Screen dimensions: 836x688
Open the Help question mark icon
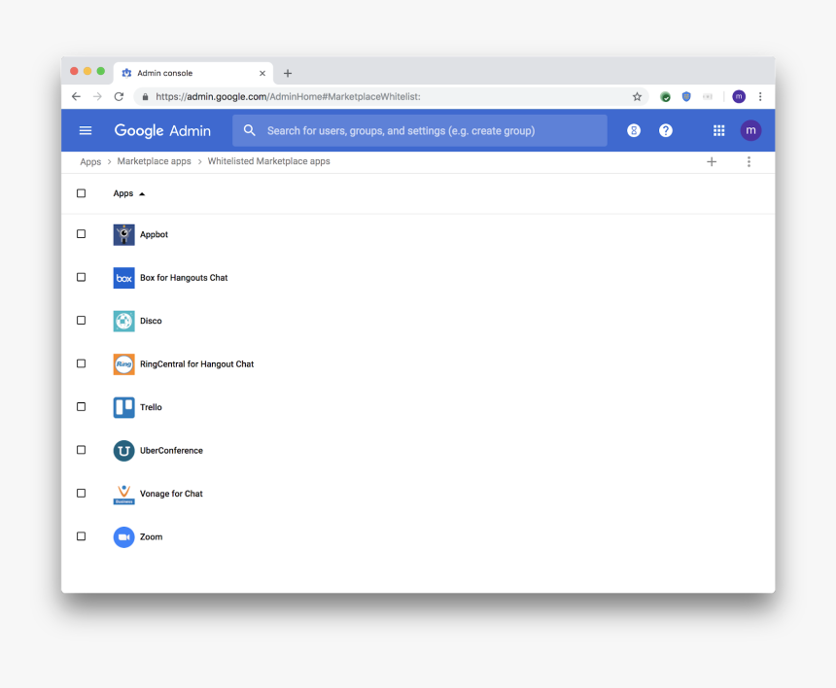tap(665, 130)
